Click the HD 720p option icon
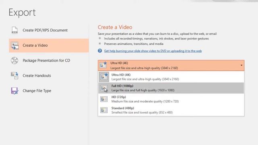This screenshot has width=258, height=145. tap(104, 99)
